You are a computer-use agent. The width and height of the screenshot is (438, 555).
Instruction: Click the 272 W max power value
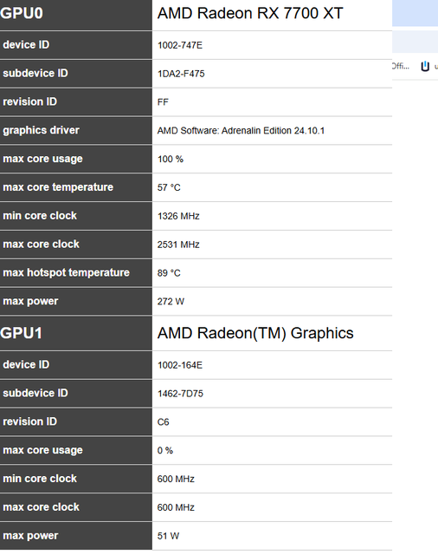[x=171, y=302]
